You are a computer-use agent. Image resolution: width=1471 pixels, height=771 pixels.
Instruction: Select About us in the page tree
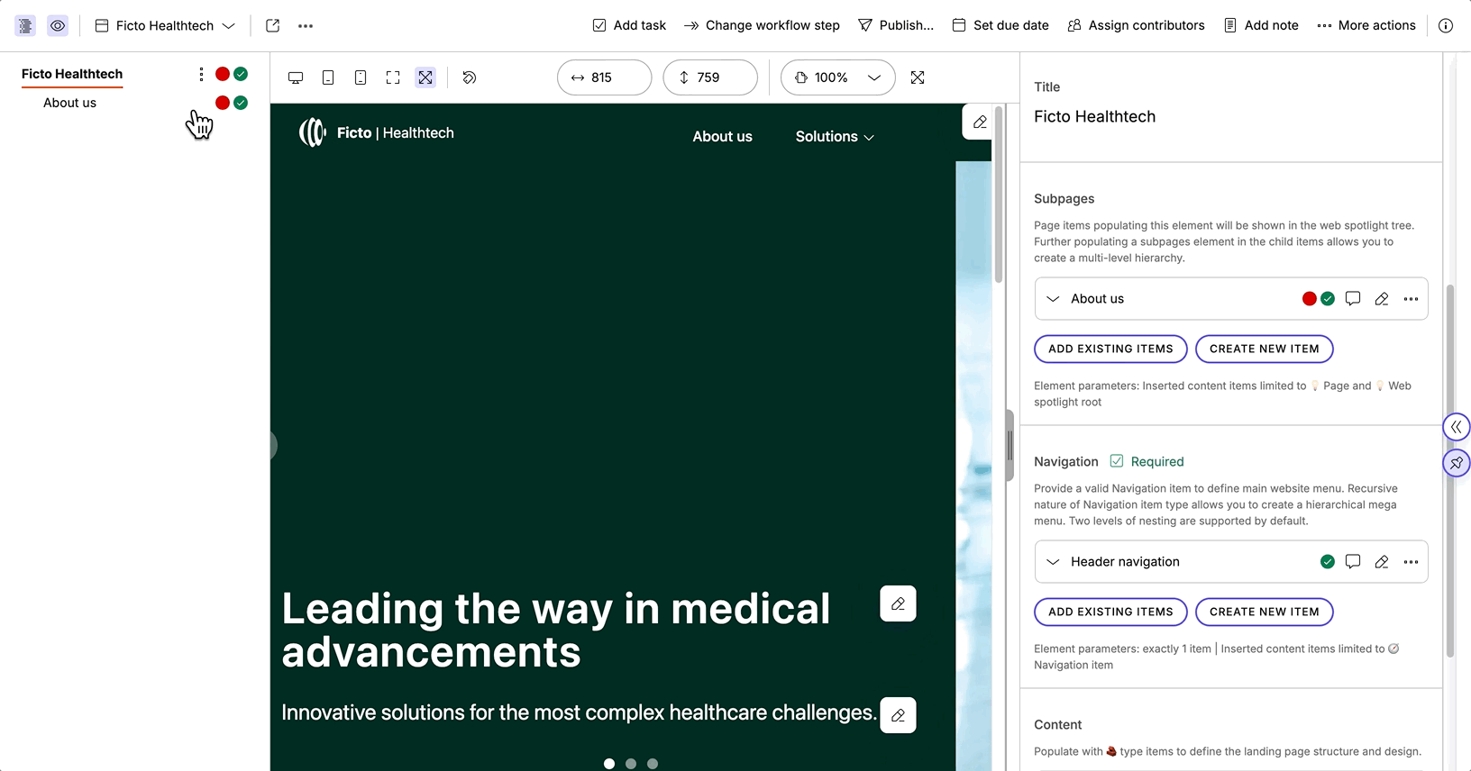tap(69, 103)
